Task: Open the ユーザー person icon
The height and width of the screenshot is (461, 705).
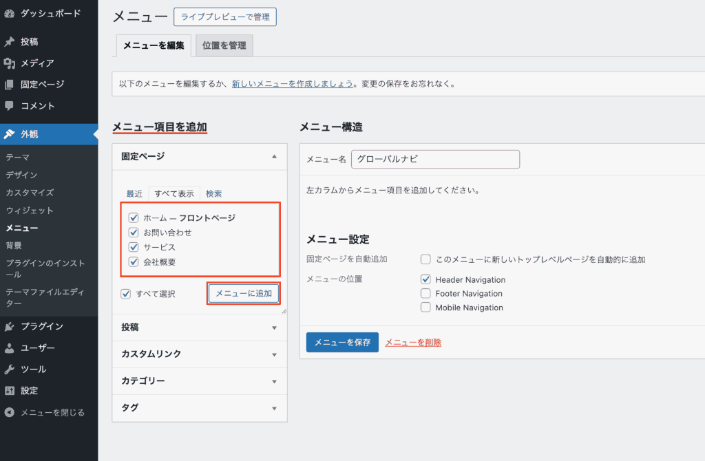Action: click(10, 348)
